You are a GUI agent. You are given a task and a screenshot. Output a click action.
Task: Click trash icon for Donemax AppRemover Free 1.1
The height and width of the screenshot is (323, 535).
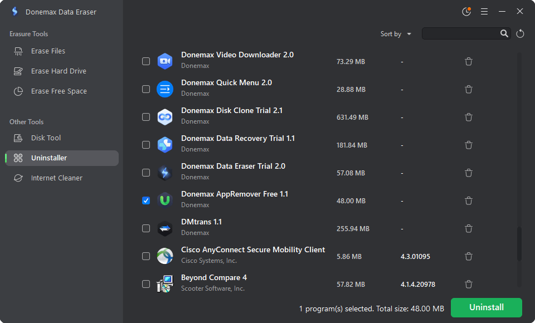point(469,201)
